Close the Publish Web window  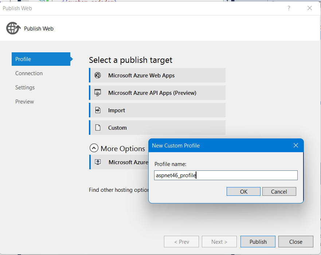310,8
